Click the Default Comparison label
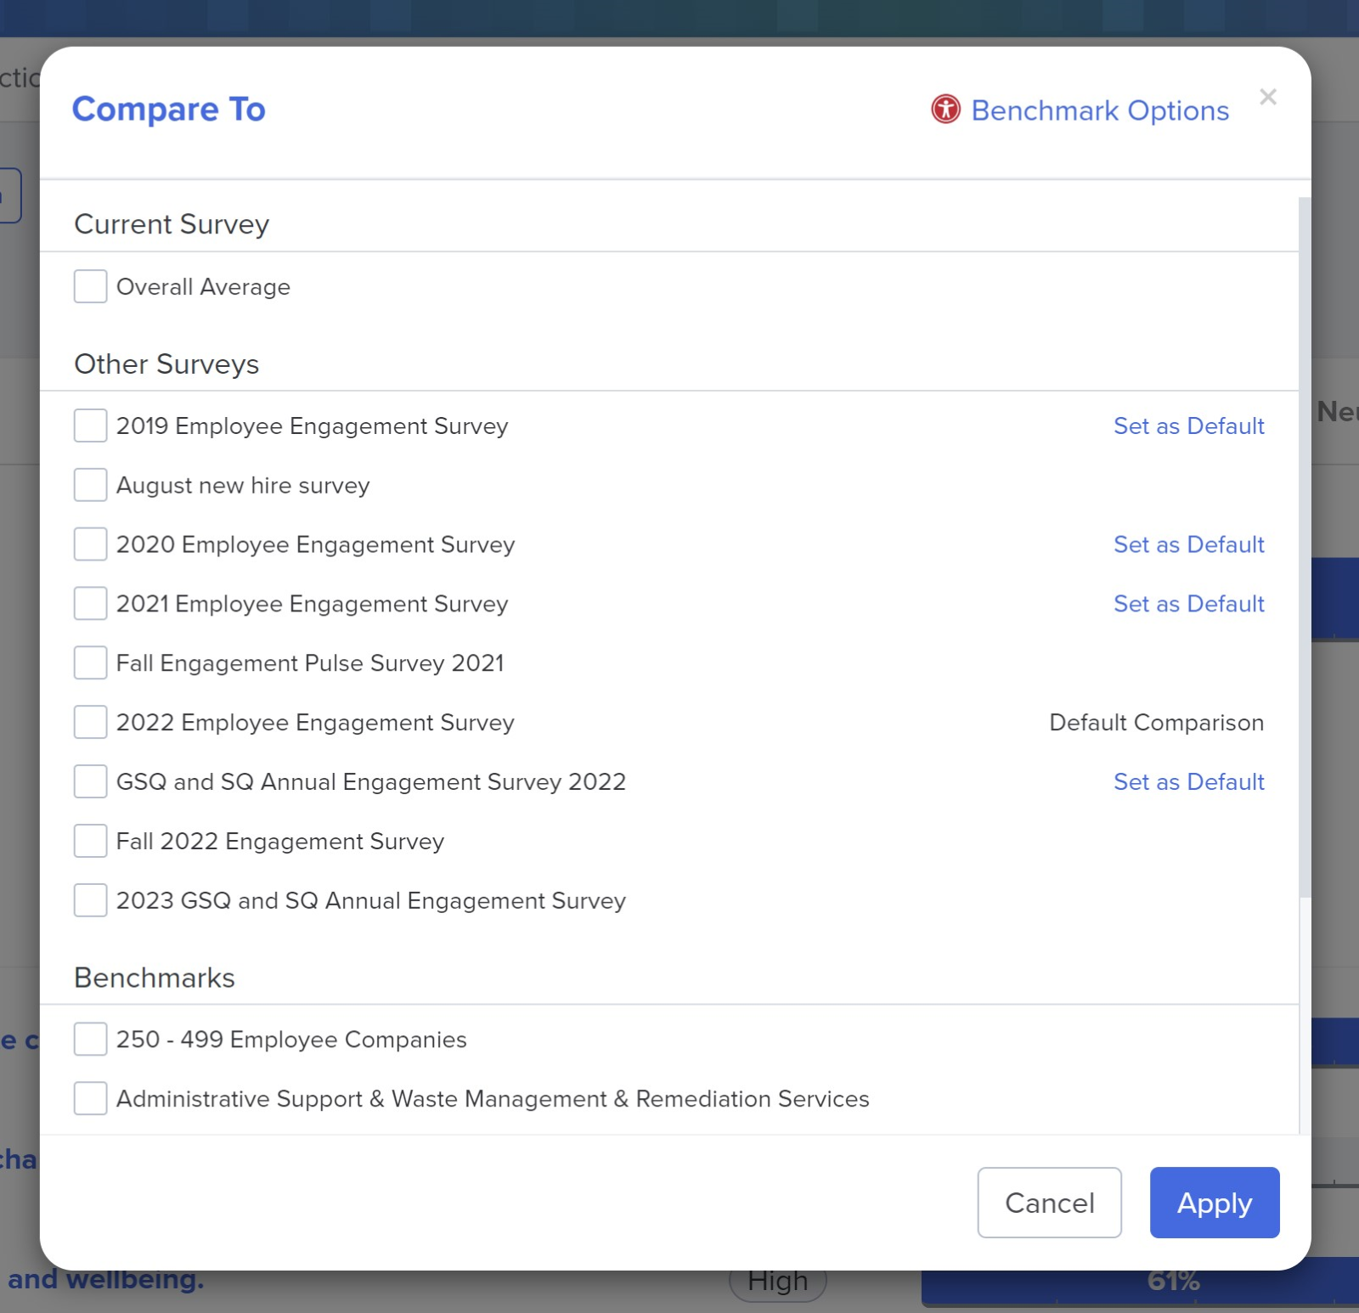Image resolution: width=1359 pixels, height=1313 pixels. [1156, 722]
